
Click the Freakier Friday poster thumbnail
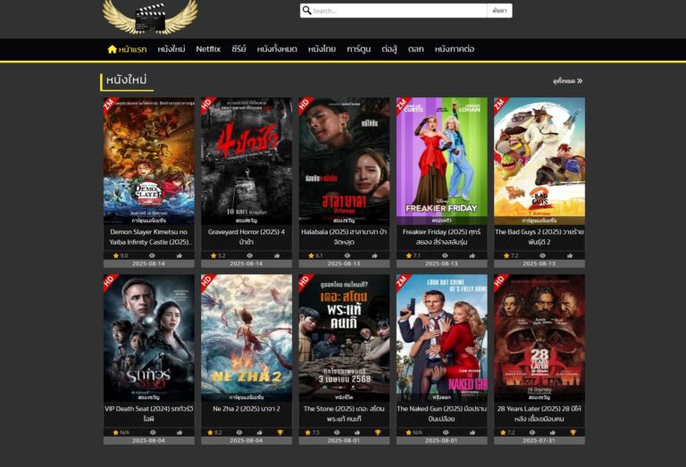[x=441, y=161]
